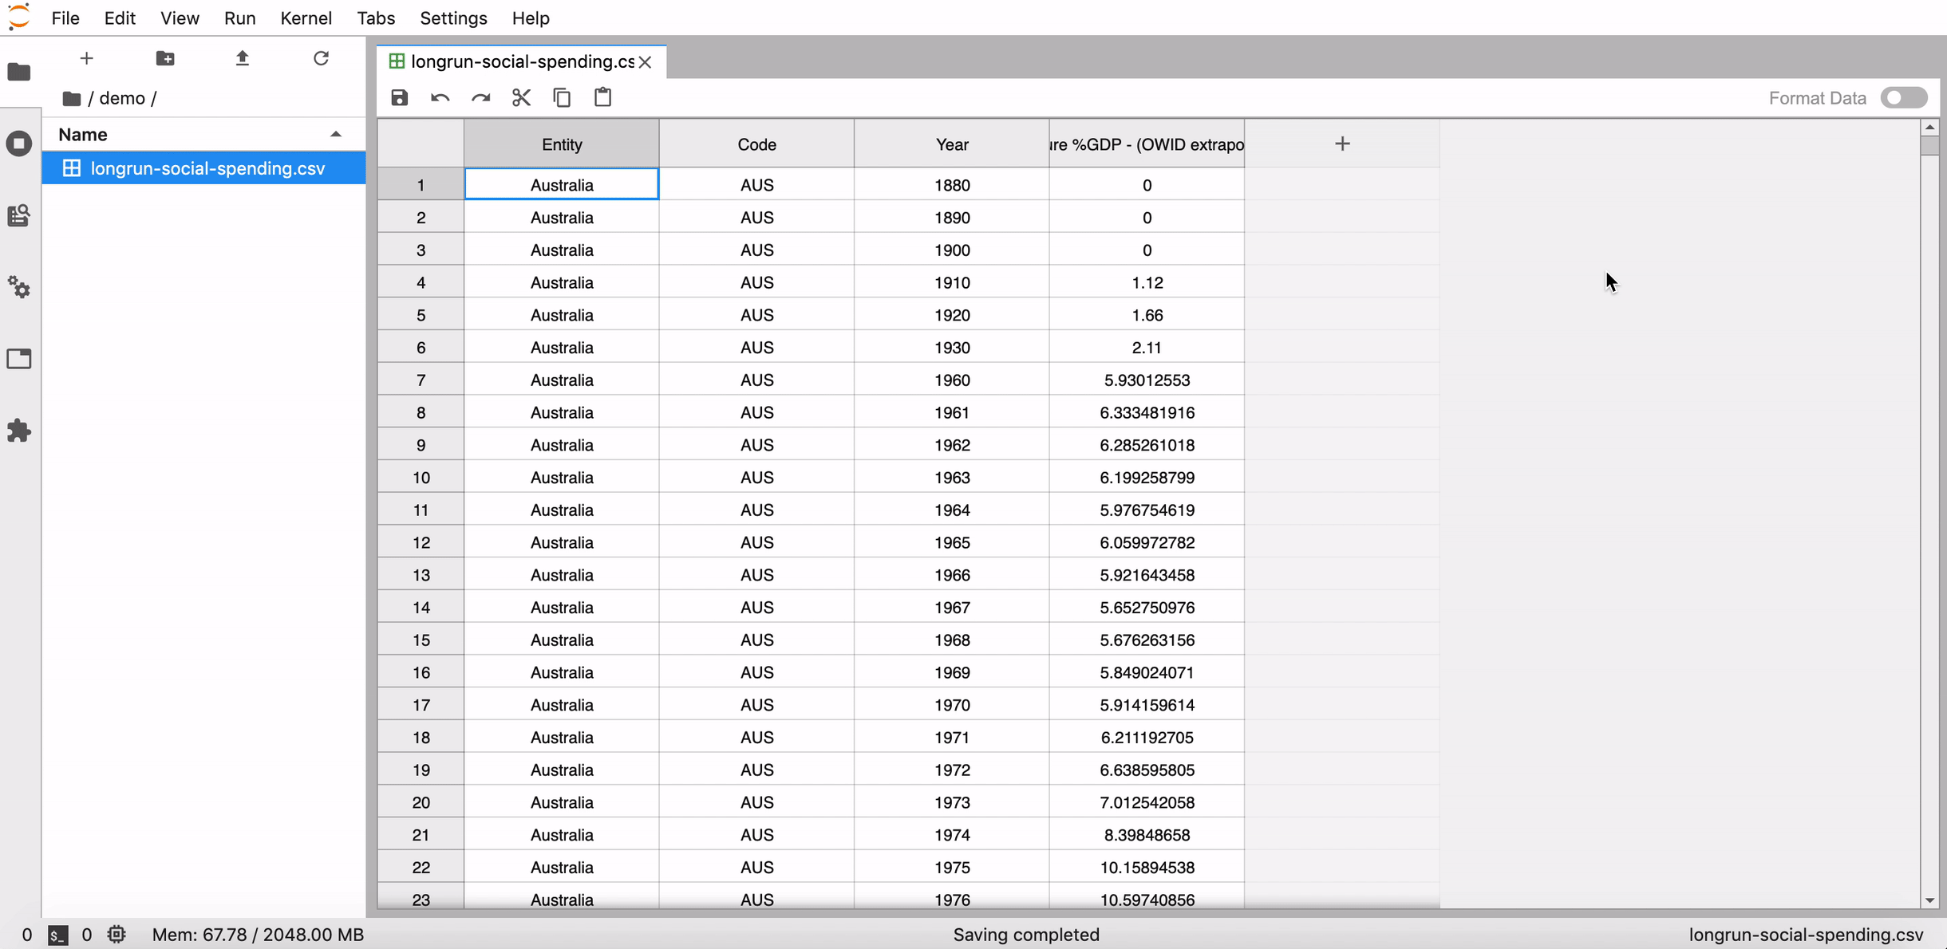
Task: Open the Kernel menu
Action: pos(306,18)
